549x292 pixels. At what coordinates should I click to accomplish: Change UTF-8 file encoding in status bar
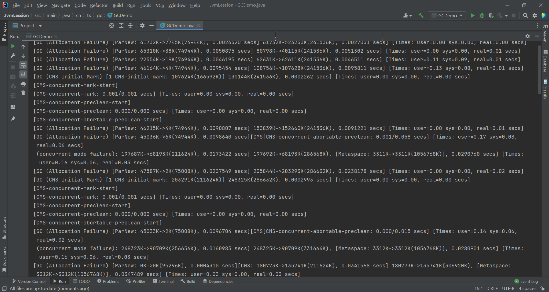pos(508,288)
